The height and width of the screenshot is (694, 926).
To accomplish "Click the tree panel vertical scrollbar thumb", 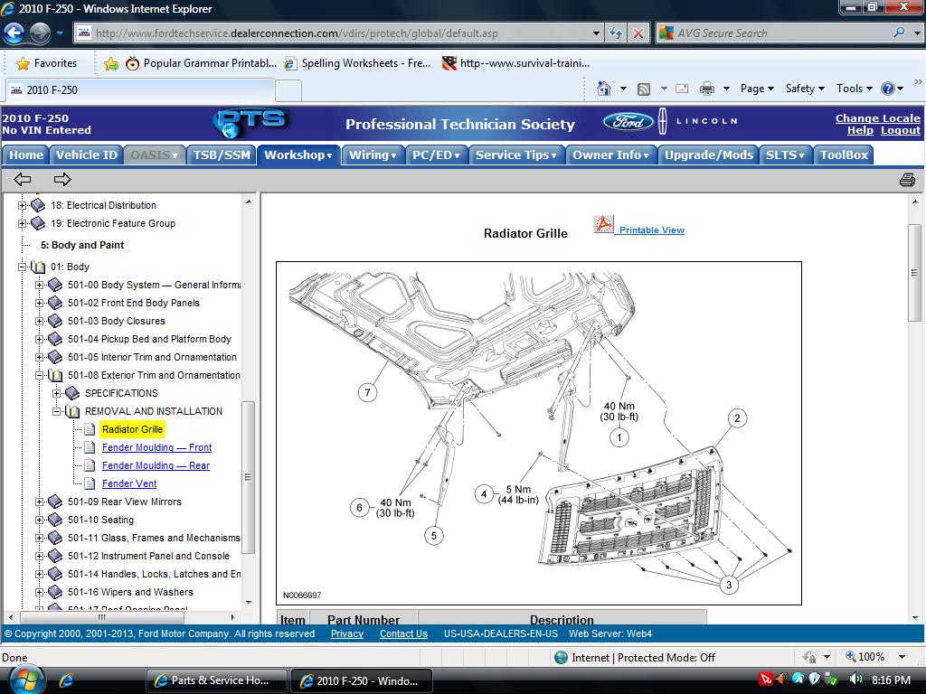I will [x=248, y=477].
